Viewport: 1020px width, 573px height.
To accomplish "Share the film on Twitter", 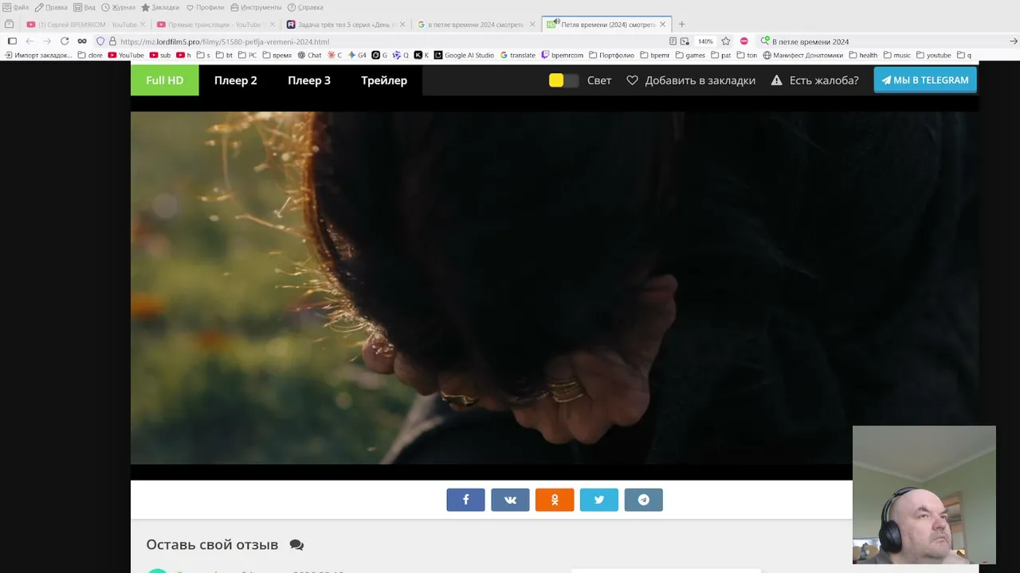I will pyautogui.click(x=599, y=500).
